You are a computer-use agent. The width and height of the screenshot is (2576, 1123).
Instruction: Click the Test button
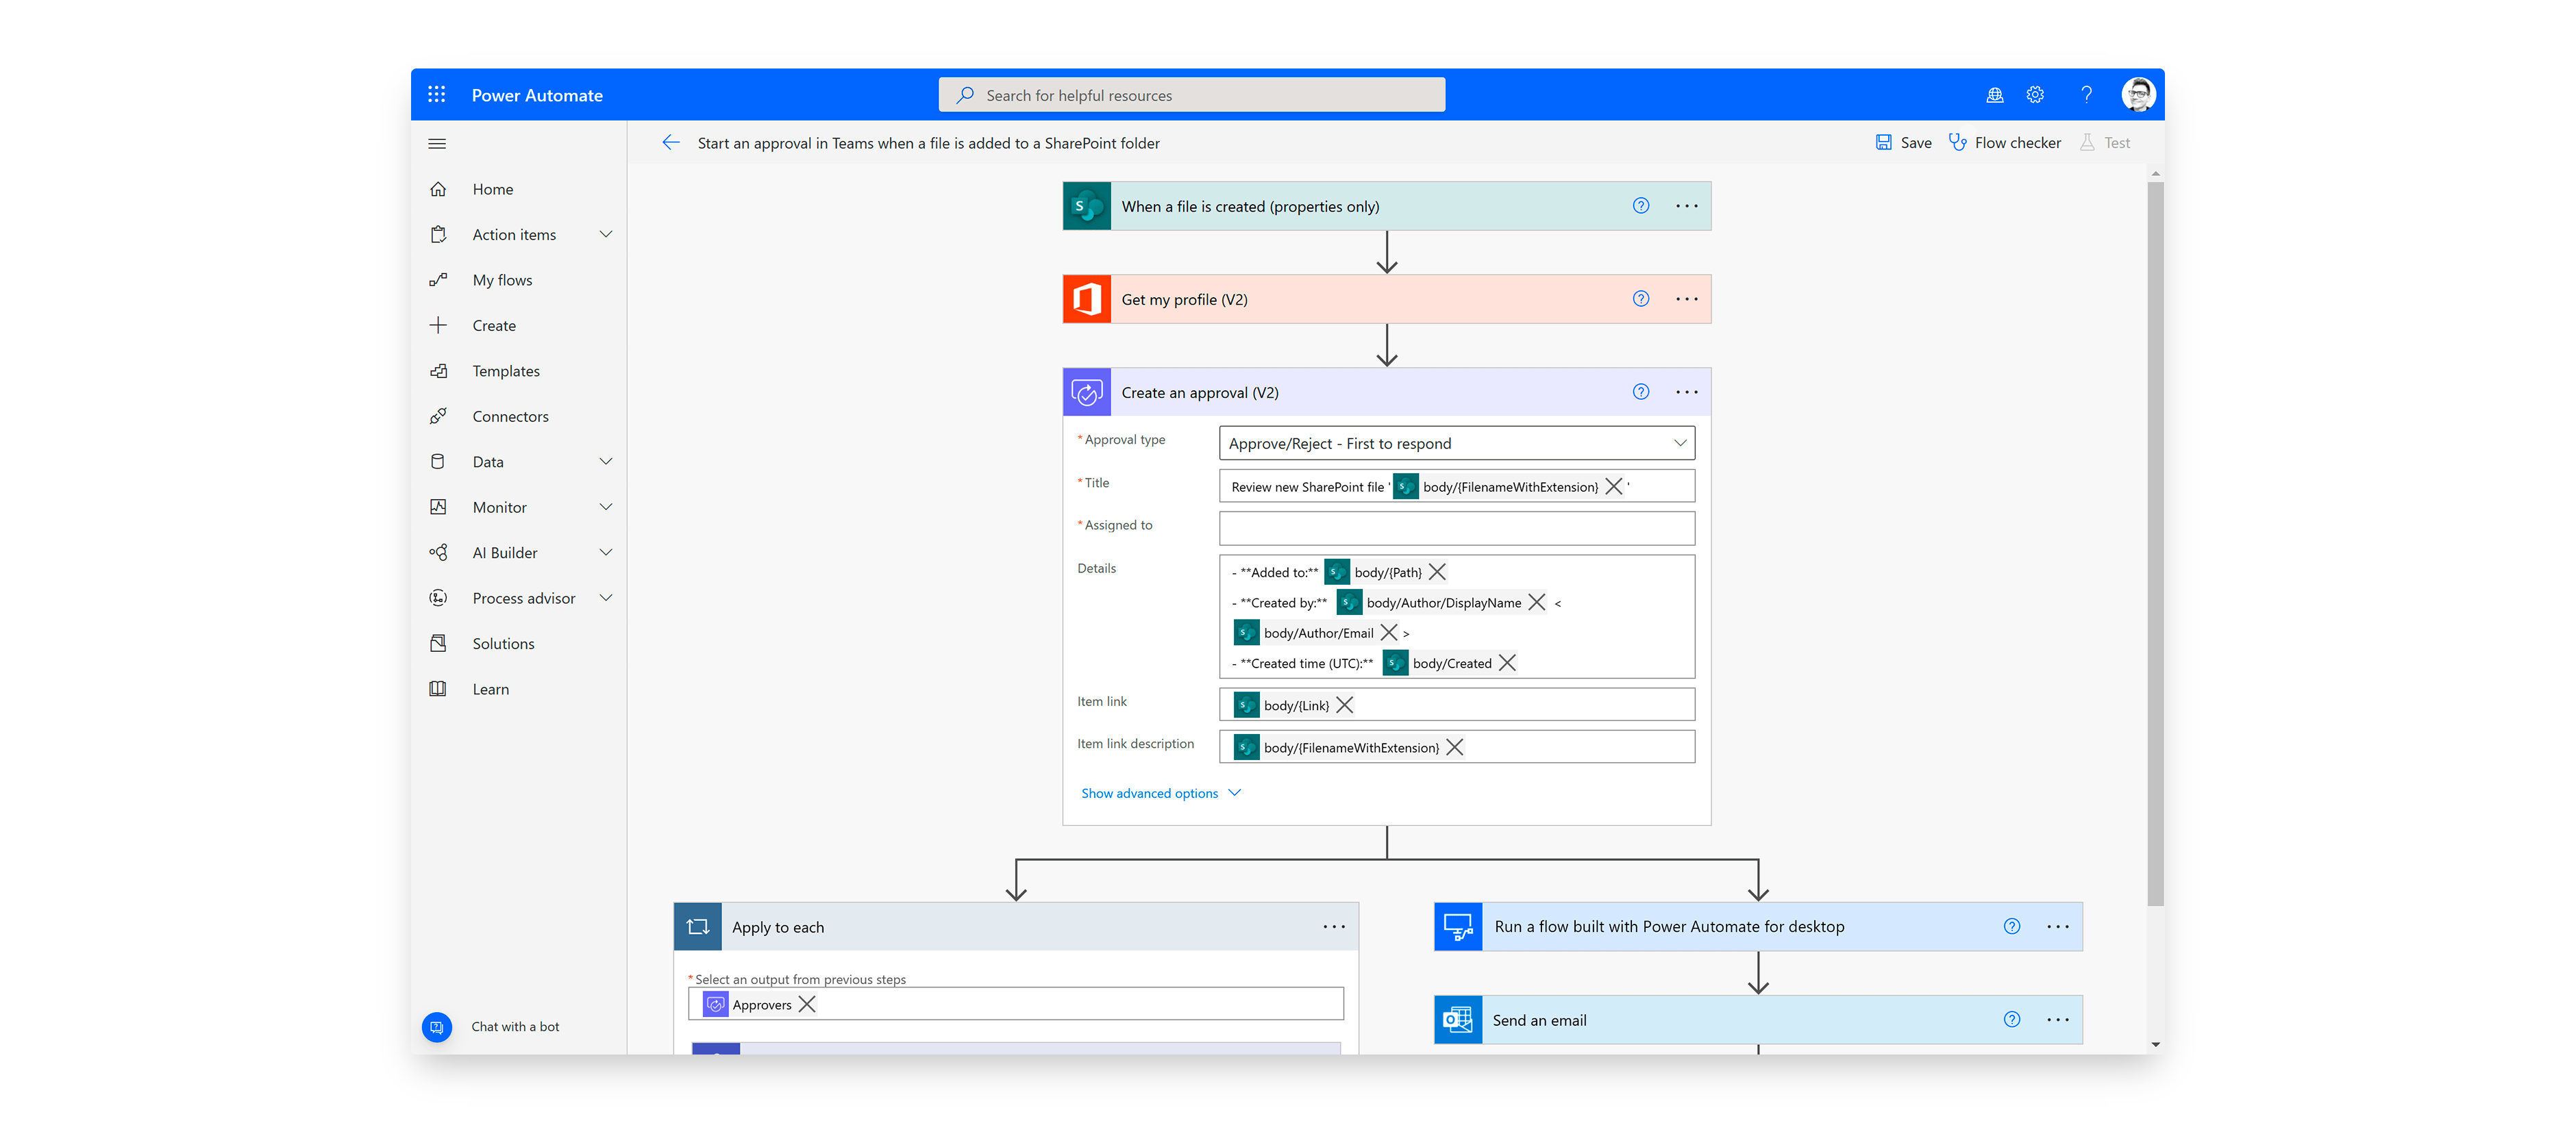point(2105,143)
